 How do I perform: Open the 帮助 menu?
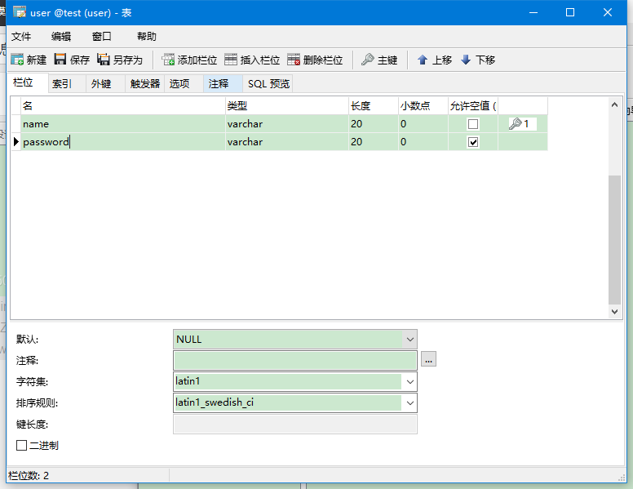[x=147, y=37]
